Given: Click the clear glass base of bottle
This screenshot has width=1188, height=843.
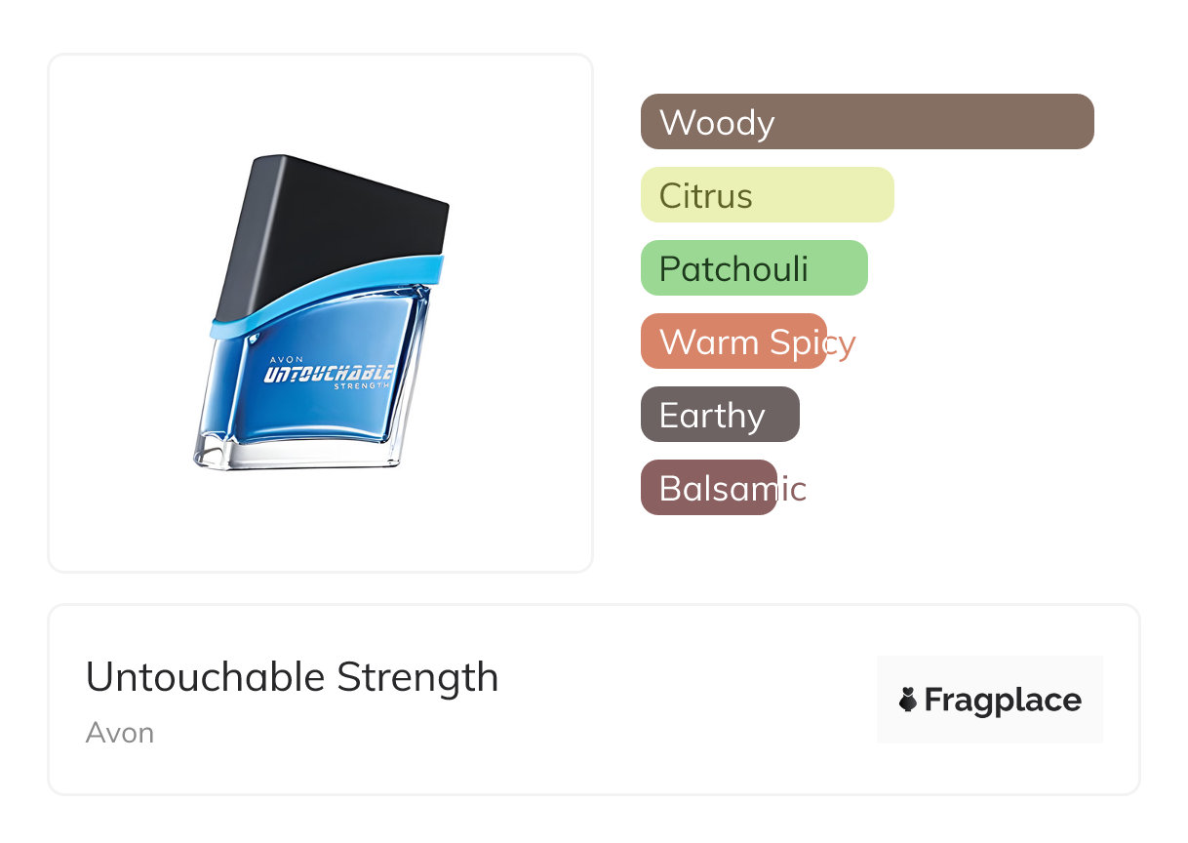Looking at the screenshot, I should point(297,452).
